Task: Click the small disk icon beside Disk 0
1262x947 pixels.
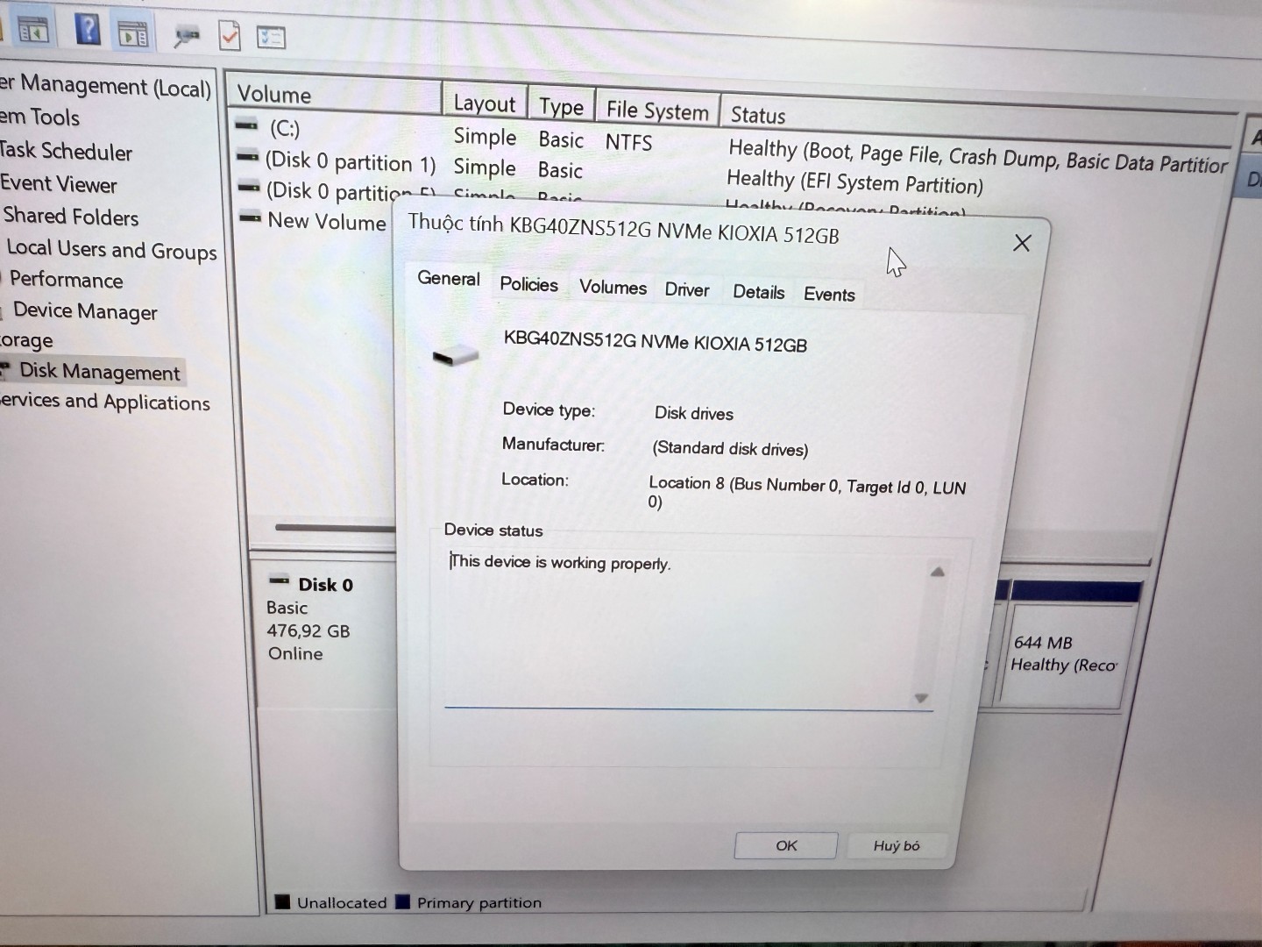Action: (280, 580)
